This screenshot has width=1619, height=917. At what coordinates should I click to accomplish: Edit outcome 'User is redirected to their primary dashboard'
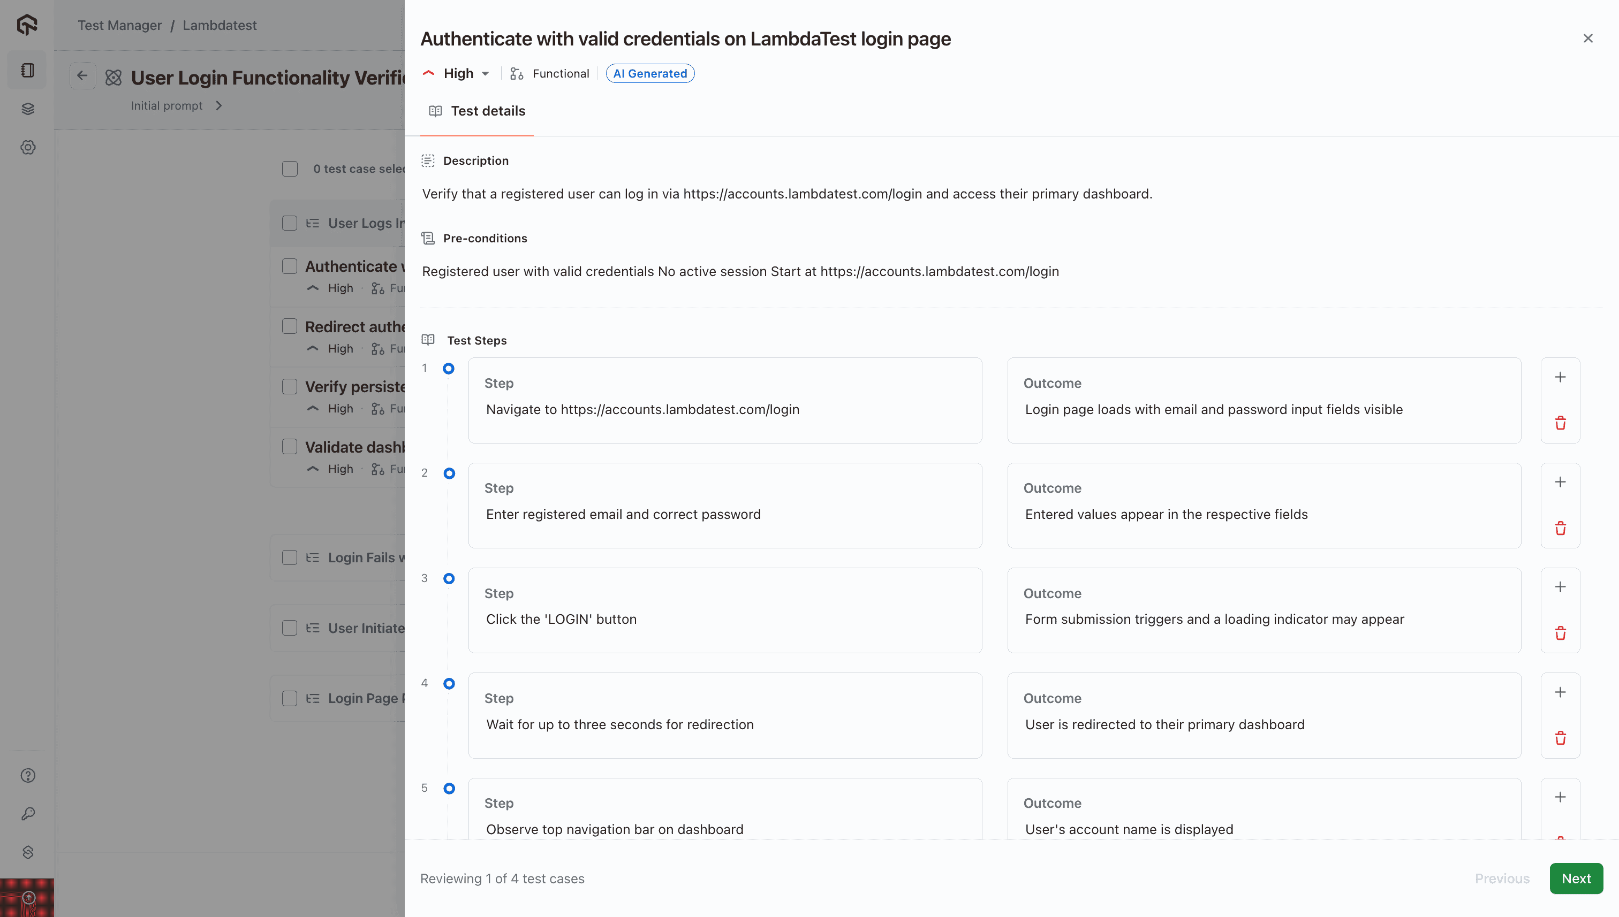[x=1264, y=715]
